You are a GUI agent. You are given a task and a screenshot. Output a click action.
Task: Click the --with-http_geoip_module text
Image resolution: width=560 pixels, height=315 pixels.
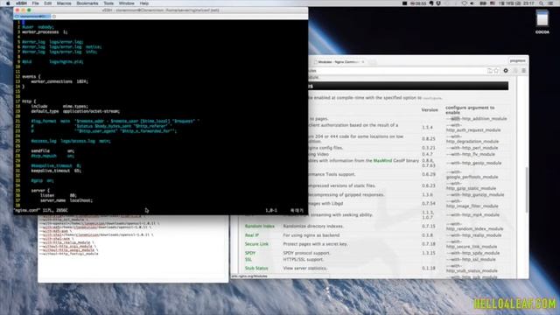[473, 163]
